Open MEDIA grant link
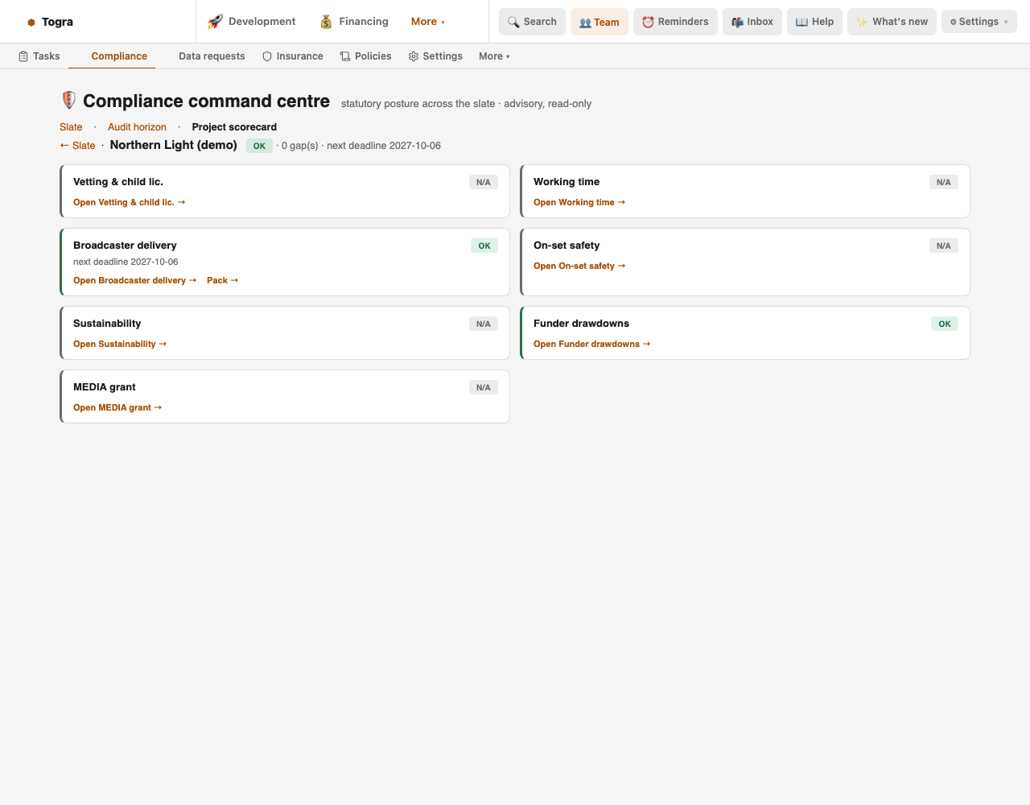 [x=117, y=408]
